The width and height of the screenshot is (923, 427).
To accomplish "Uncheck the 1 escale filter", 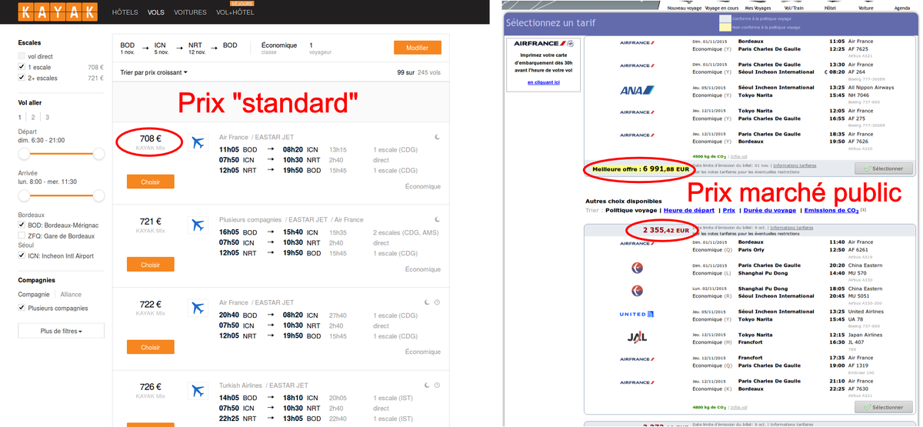I will tap(22, 67).
